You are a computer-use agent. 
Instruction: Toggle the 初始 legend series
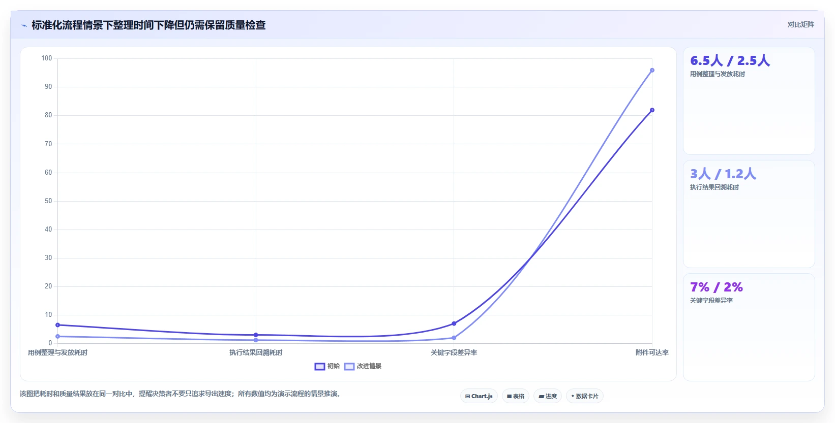pos(327,366)
